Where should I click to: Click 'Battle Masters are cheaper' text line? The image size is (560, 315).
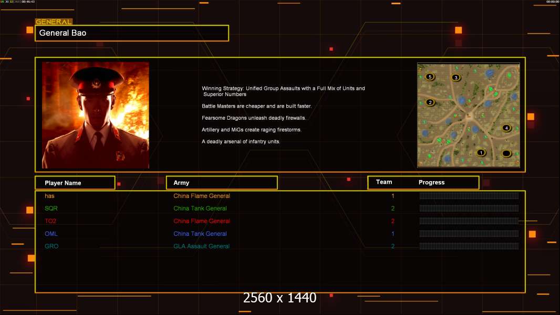256,106
